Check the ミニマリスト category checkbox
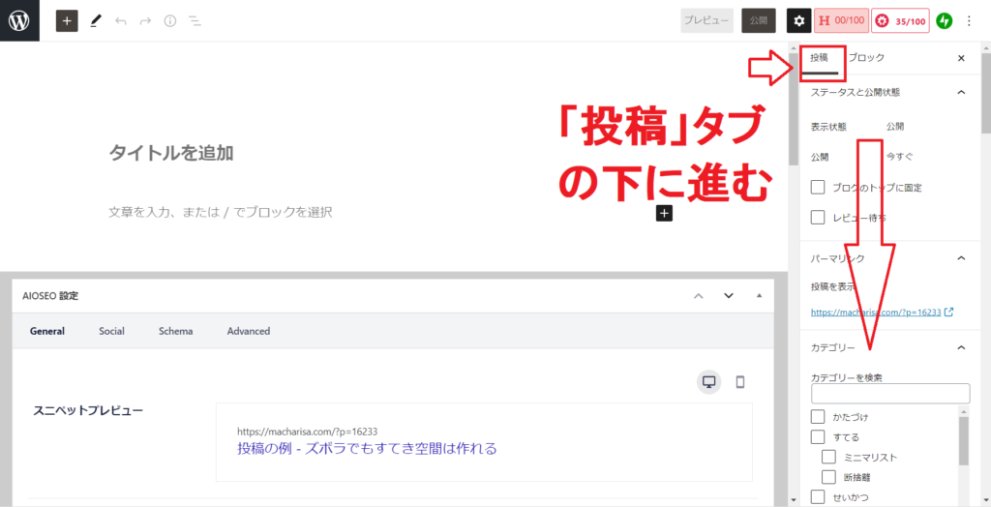Viewport: 991px width, 507px height. click(x=829, y=457)
